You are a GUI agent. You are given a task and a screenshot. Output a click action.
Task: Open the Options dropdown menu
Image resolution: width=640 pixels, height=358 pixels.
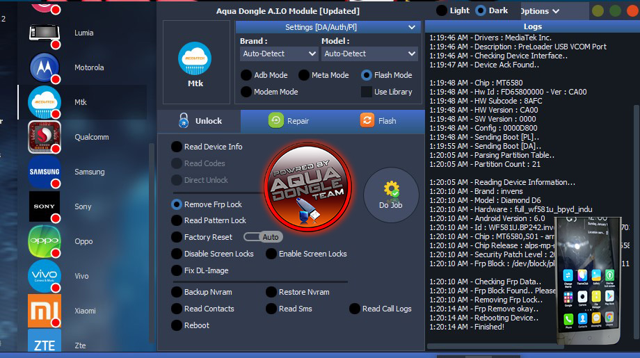tap(540, 11)
